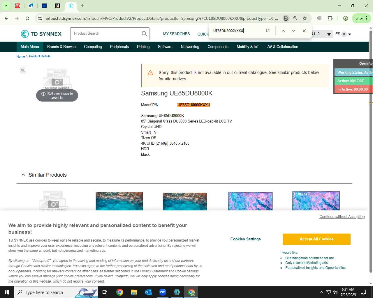Open the Printing menu
Viewport: 373px width, 298px height.
[143, 47]
